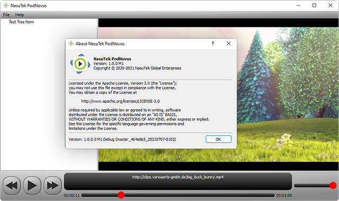The width and height of the screenshot is (339, 201).
Task: Click the app icon in main title bar
Action: point(6,5)
